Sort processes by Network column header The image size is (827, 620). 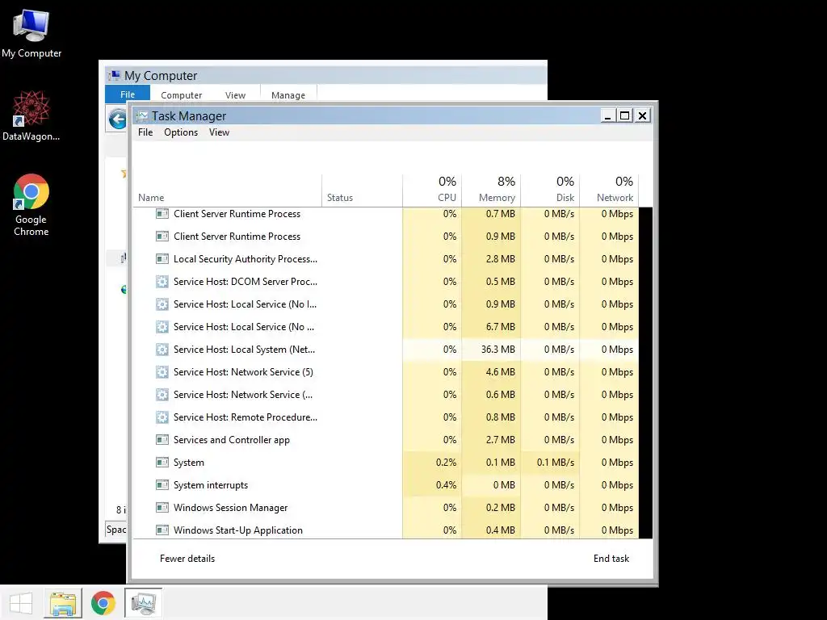click(609, 191)
